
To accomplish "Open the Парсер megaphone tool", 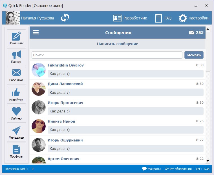I will pyautogui.click(x=16, y=57).
